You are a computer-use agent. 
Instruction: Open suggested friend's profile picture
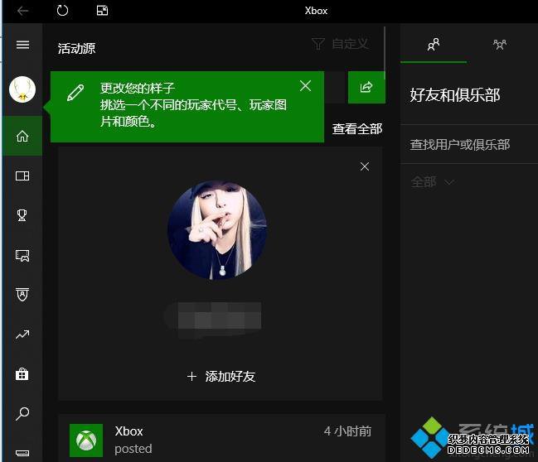217,230
